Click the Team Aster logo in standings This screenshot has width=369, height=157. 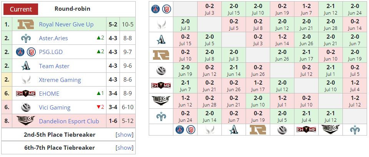[26, 66]
